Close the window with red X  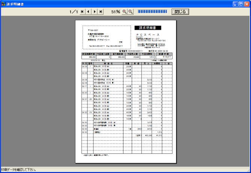(x=247, y=4)
